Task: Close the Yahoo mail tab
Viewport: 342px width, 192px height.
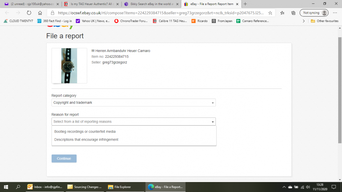Action: [58, 4]
